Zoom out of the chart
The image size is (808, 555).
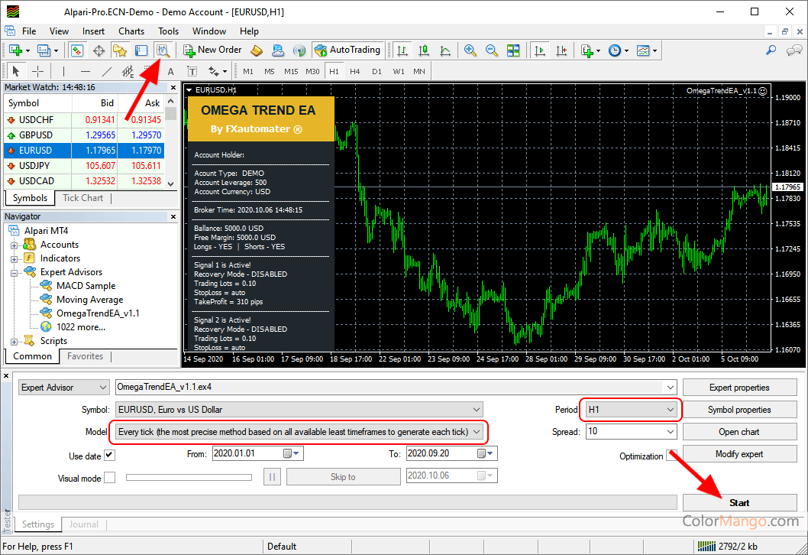492,50
